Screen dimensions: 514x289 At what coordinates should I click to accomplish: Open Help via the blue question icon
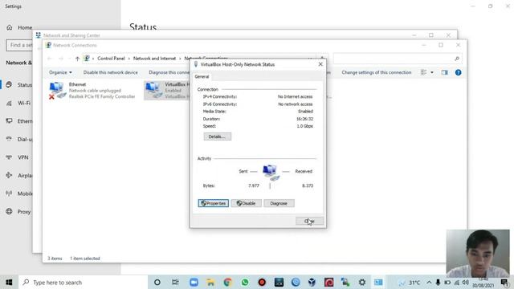click(458, 72)
